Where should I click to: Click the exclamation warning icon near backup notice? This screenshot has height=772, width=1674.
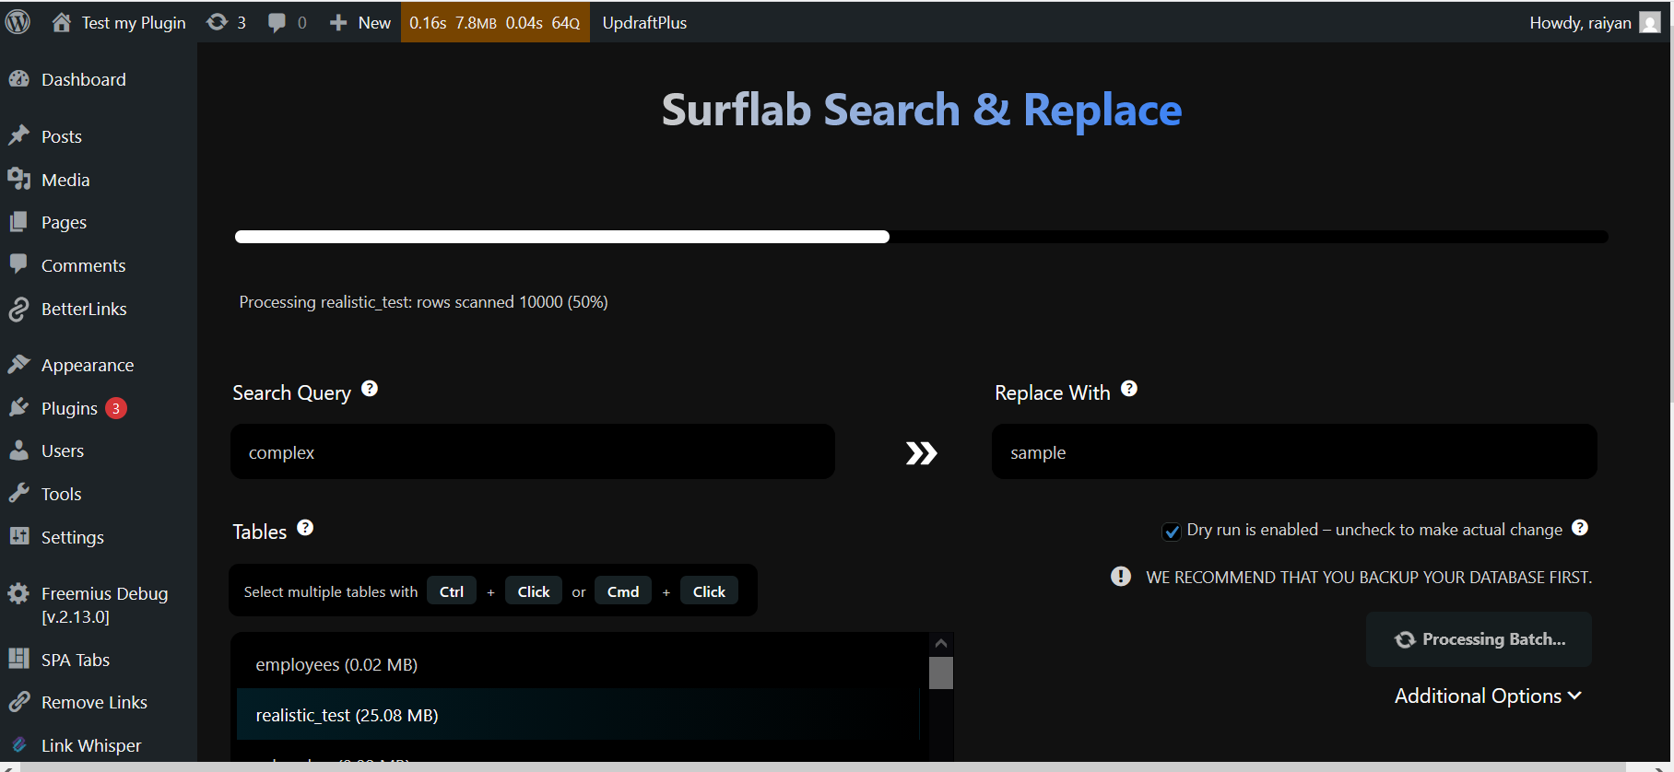[x=1121, y=577]
